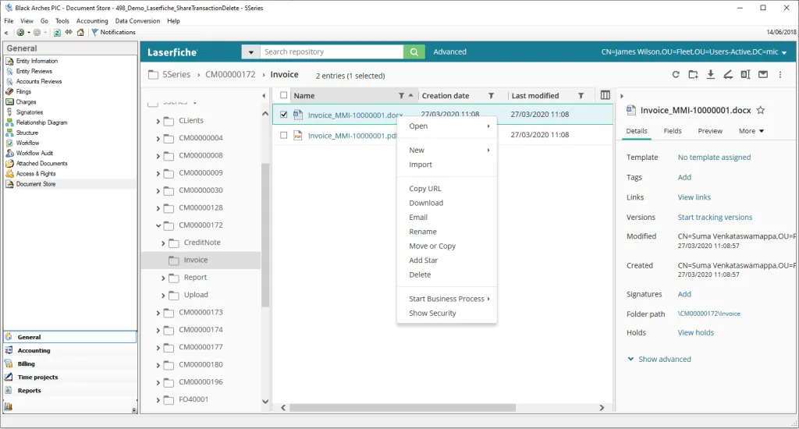
Task: Open Attached Documents in General panel
Action: tap(41, 164)
